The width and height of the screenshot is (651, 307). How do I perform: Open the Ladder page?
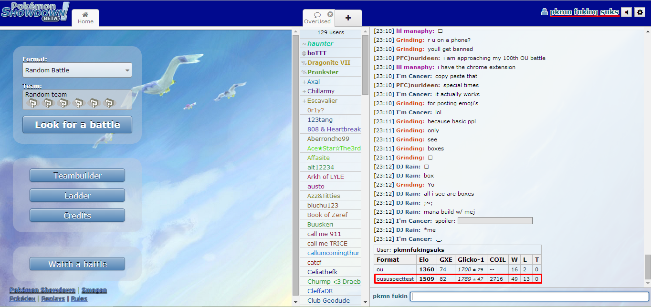[77, 196]
